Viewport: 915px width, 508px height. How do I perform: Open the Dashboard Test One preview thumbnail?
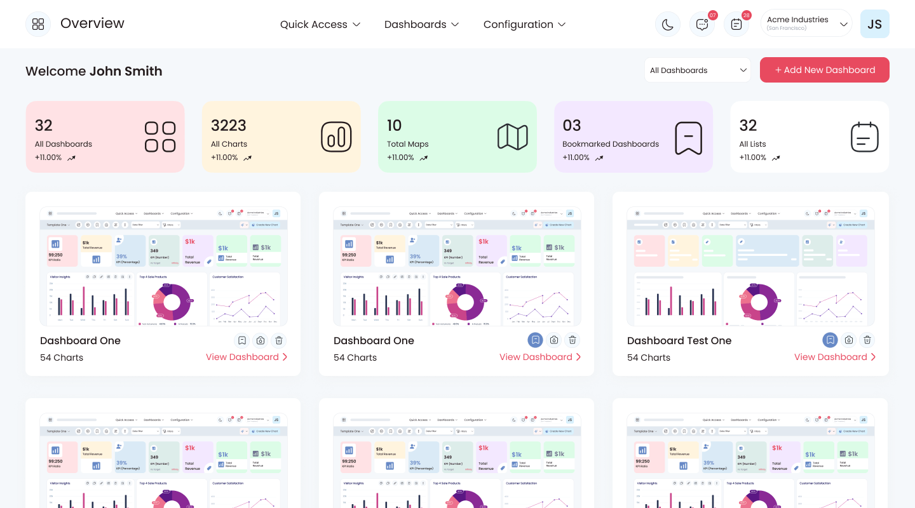750,267
